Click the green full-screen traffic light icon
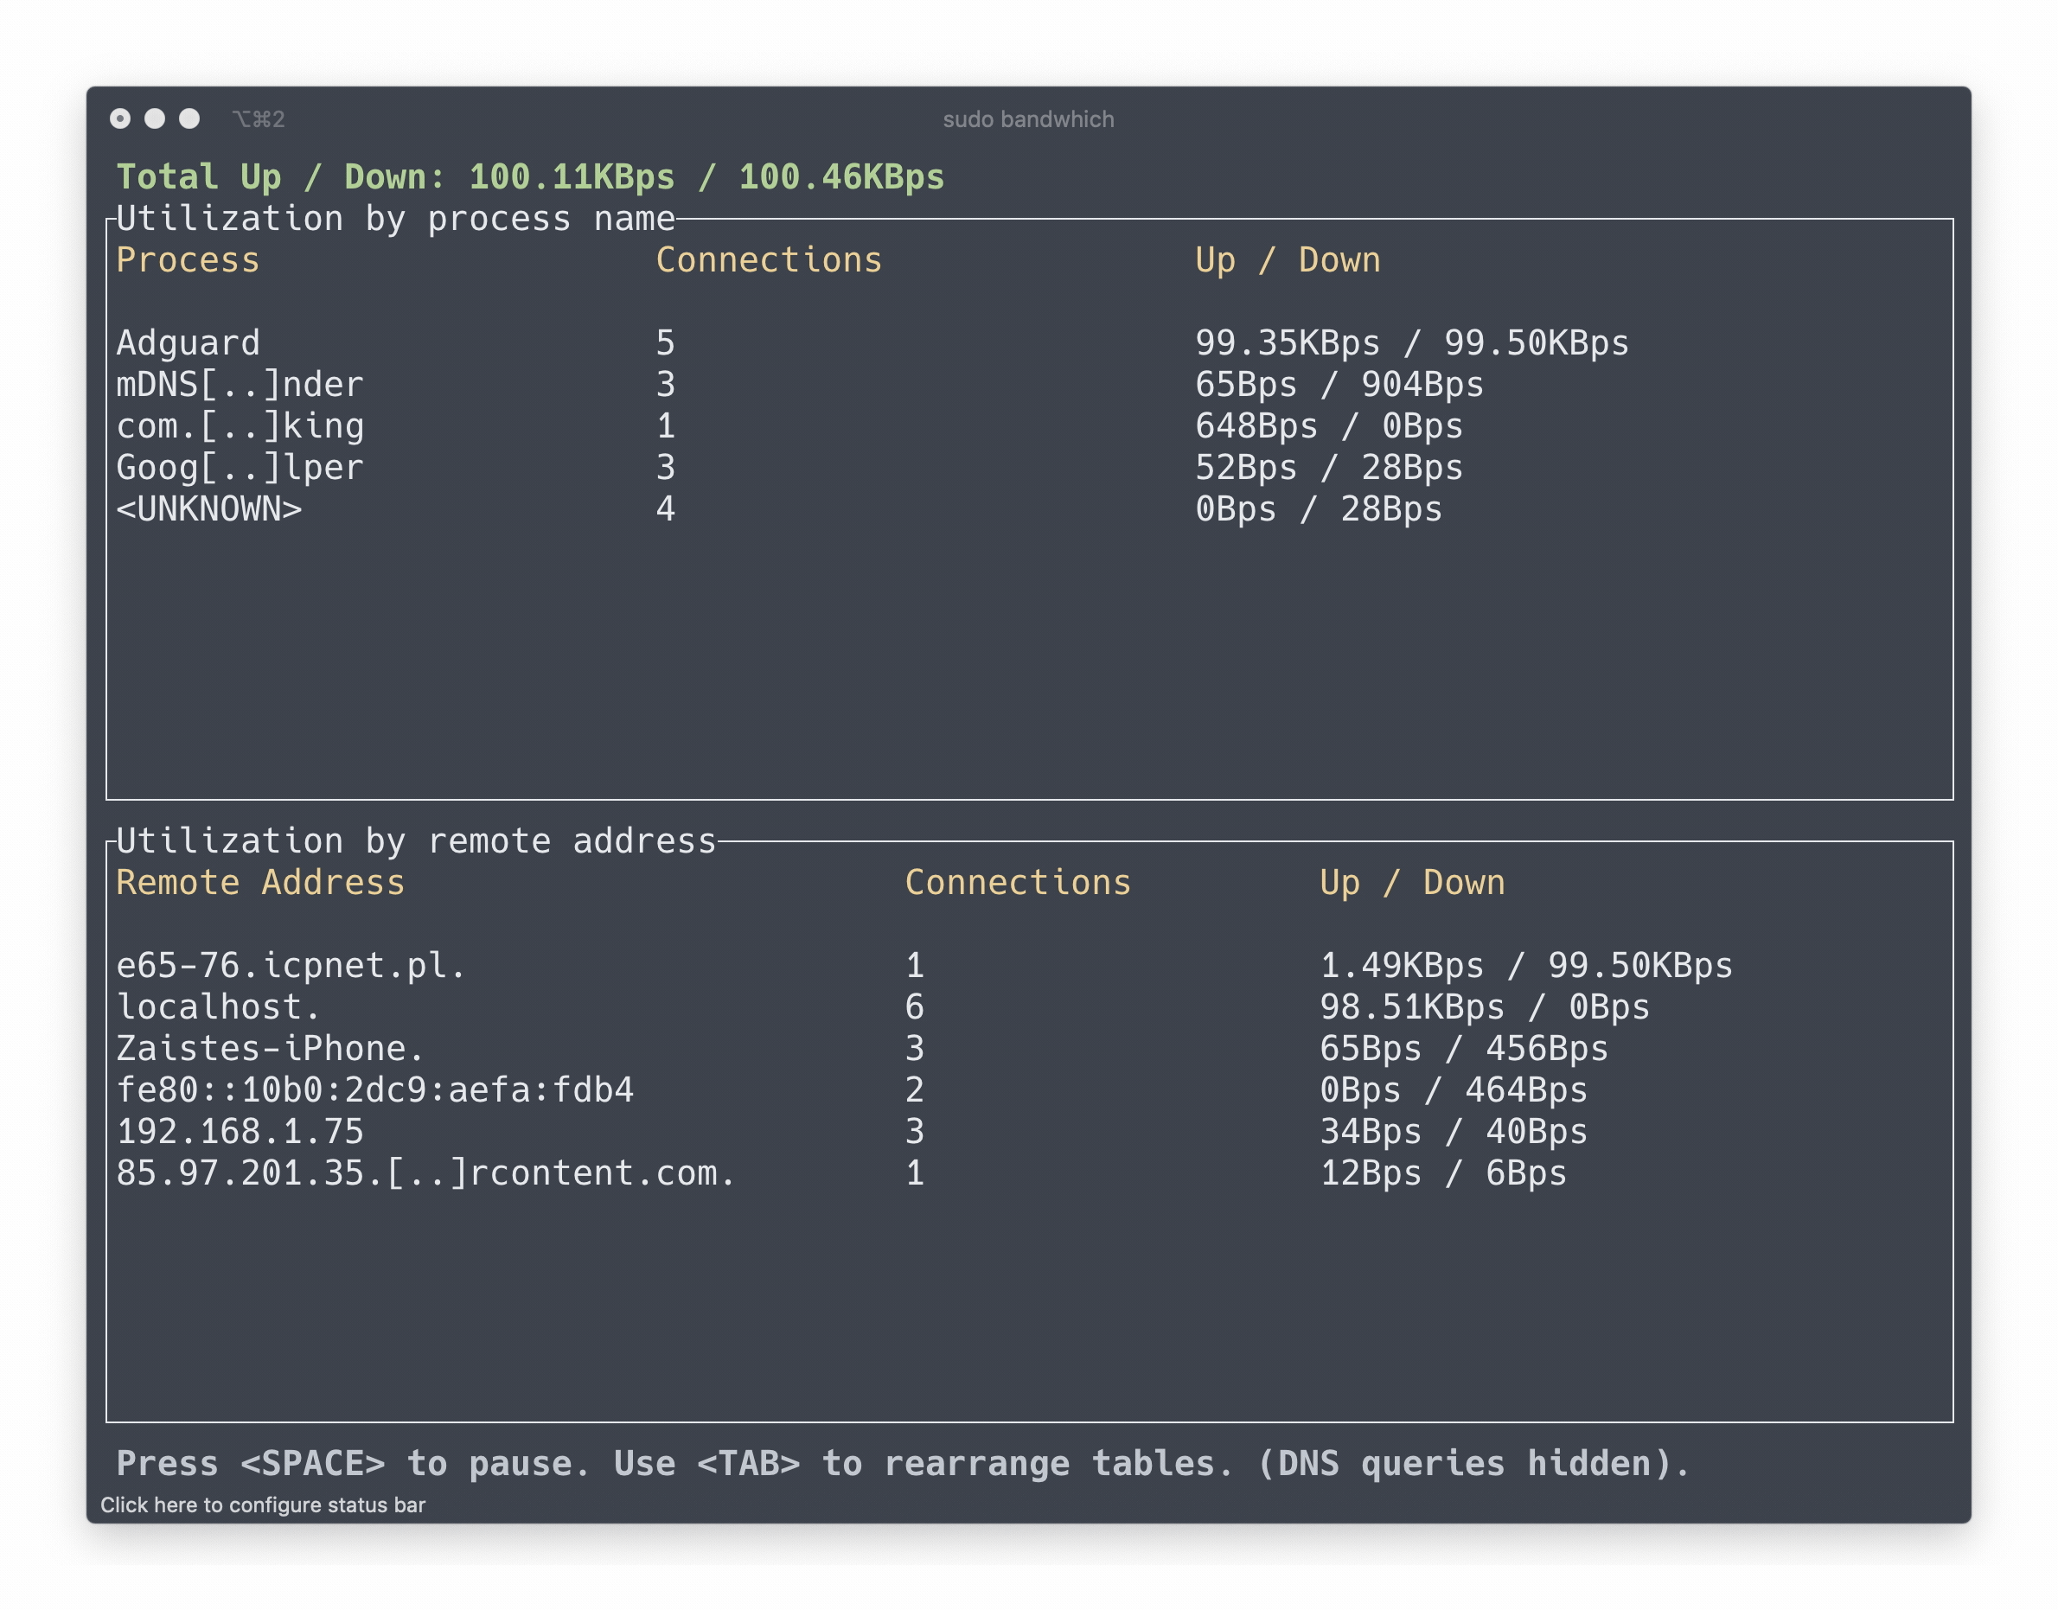This screenshot has width=2058, height=1610. pyautogui.click(x=189, y=118)
